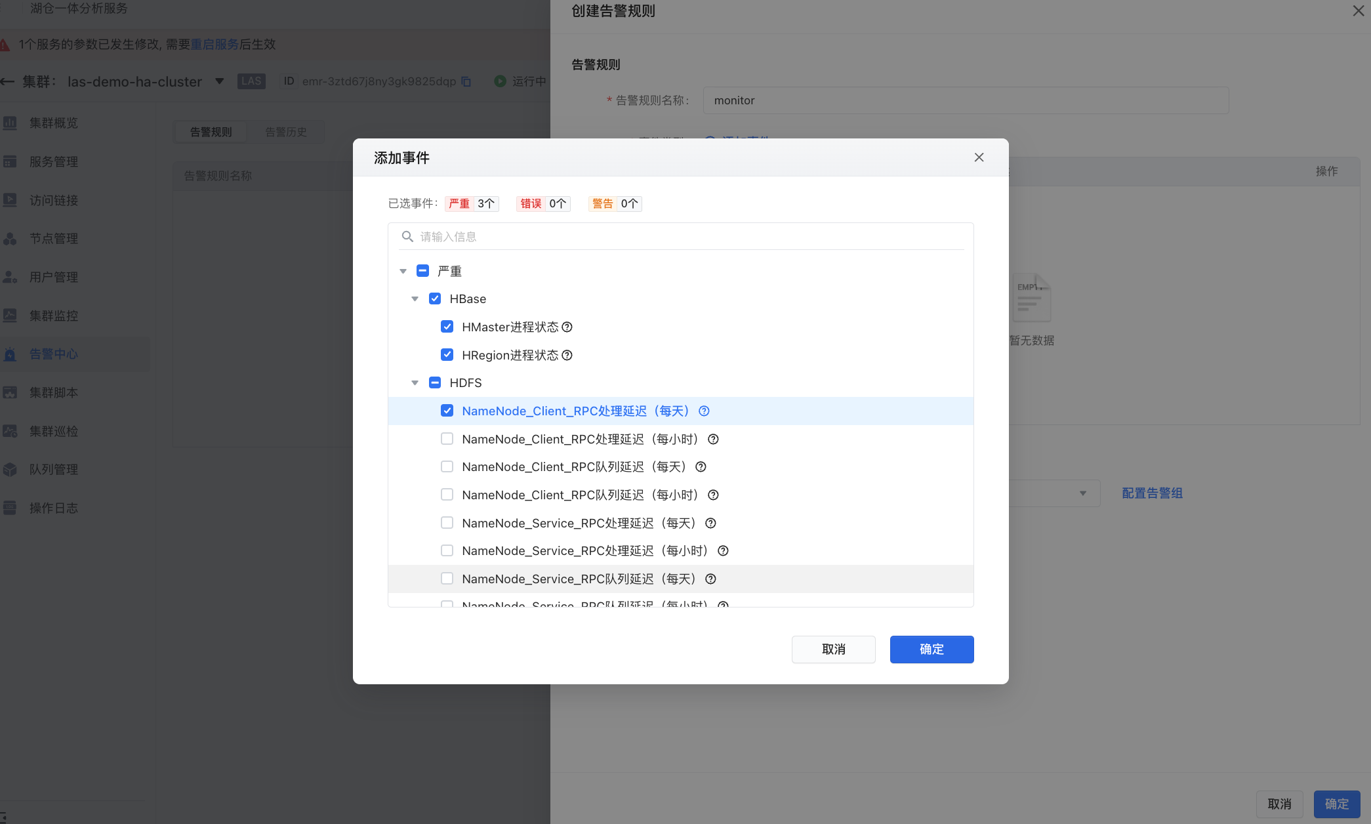
Task: Collapse the 严重 tree node arrow
Action: [403, 271]
